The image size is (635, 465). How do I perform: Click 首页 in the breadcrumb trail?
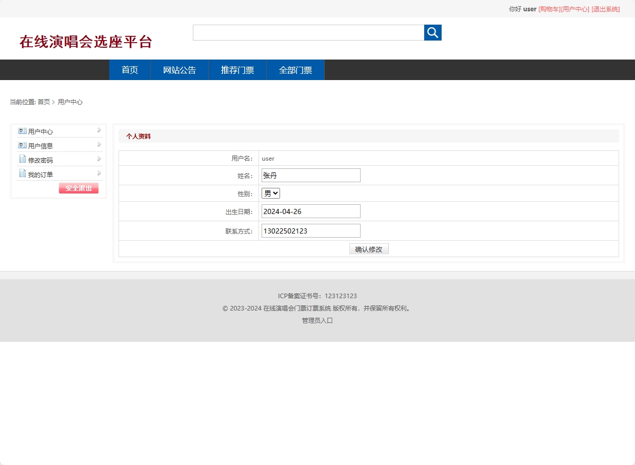tap(44, 102)
